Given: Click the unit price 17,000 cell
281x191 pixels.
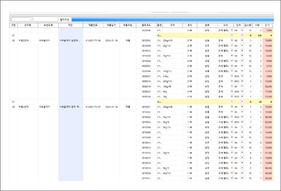Looking at the screenshot, I should point(268,92).
